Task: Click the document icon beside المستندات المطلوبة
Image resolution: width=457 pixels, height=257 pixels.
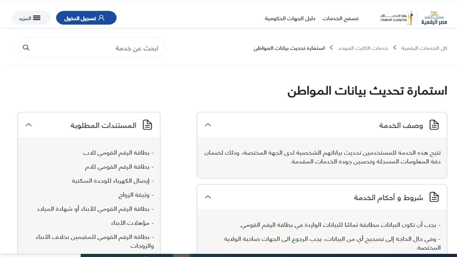Action: click(x=147, y=125)
